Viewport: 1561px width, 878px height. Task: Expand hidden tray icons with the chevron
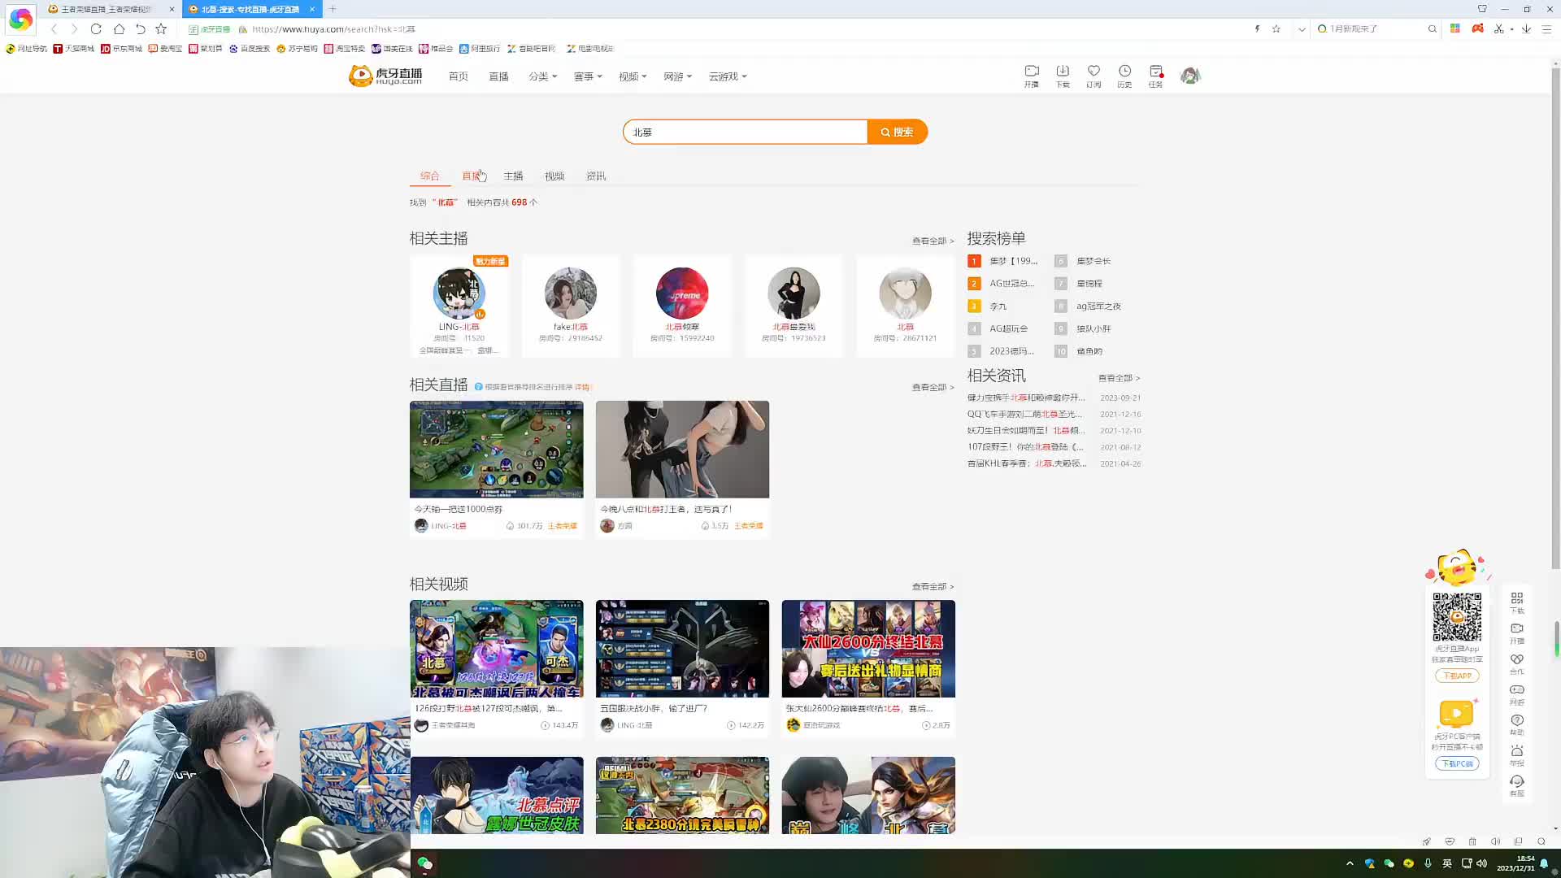[1350, 863]
